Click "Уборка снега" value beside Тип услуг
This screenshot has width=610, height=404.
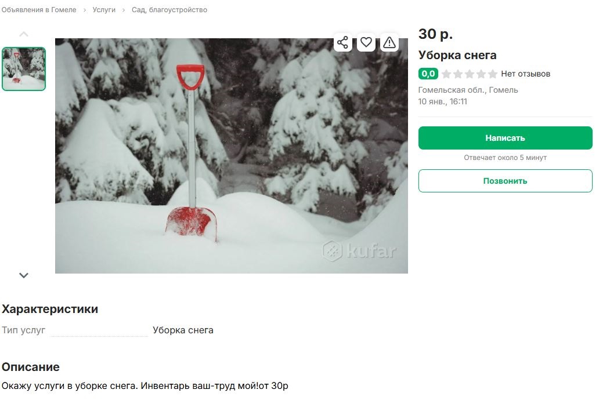(x=183, y=330)
